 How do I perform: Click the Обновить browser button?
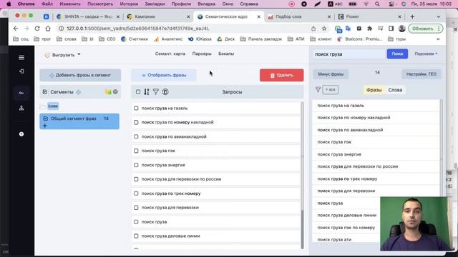coord(423,29)
